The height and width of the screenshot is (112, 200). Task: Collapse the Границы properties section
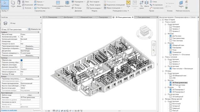coord(38,58)
